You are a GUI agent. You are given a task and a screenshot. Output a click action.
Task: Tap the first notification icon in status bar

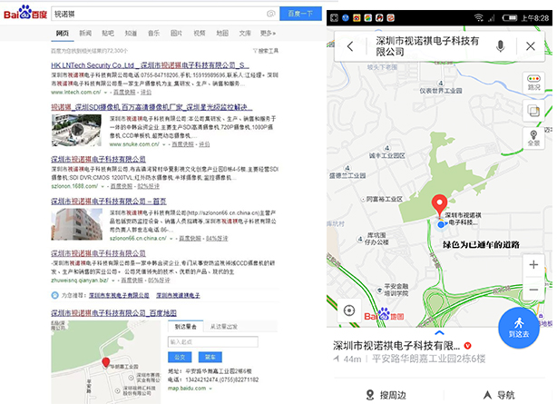(x=334, y=18)
